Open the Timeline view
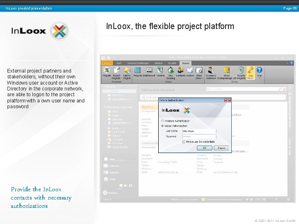The width and height of the screenshot is (299, 224). [160, 72]
